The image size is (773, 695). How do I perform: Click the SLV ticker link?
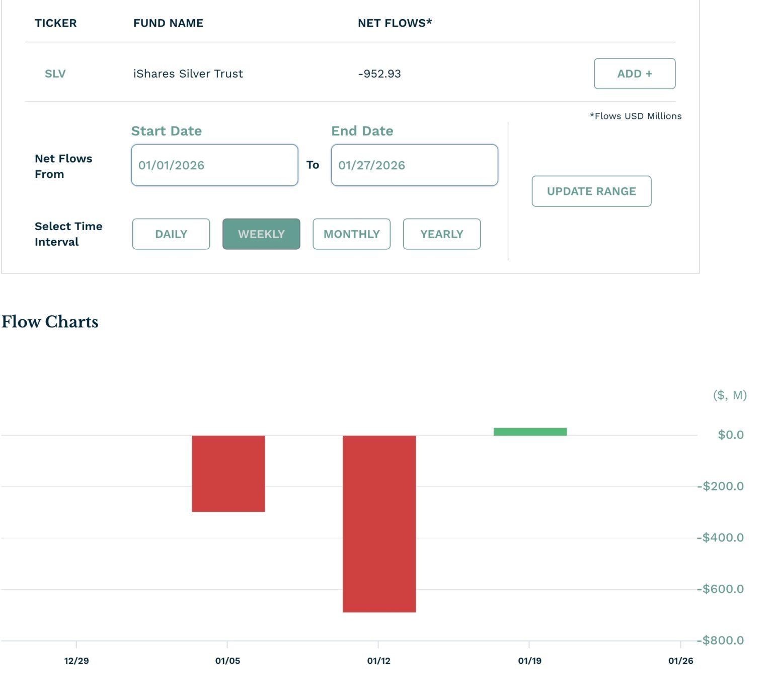click(55, 74)
